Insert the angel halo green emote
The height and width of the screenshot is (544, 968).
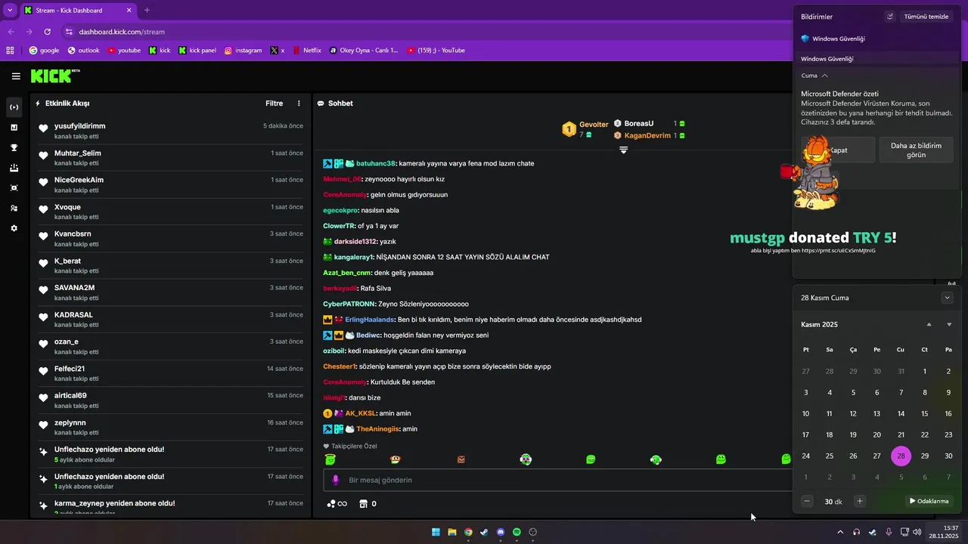pos(330,459)
